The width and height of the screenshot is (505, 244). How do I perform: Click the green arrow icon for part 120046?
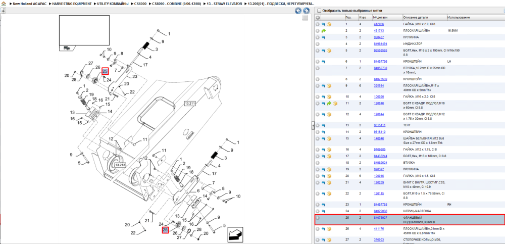(329, 104)
